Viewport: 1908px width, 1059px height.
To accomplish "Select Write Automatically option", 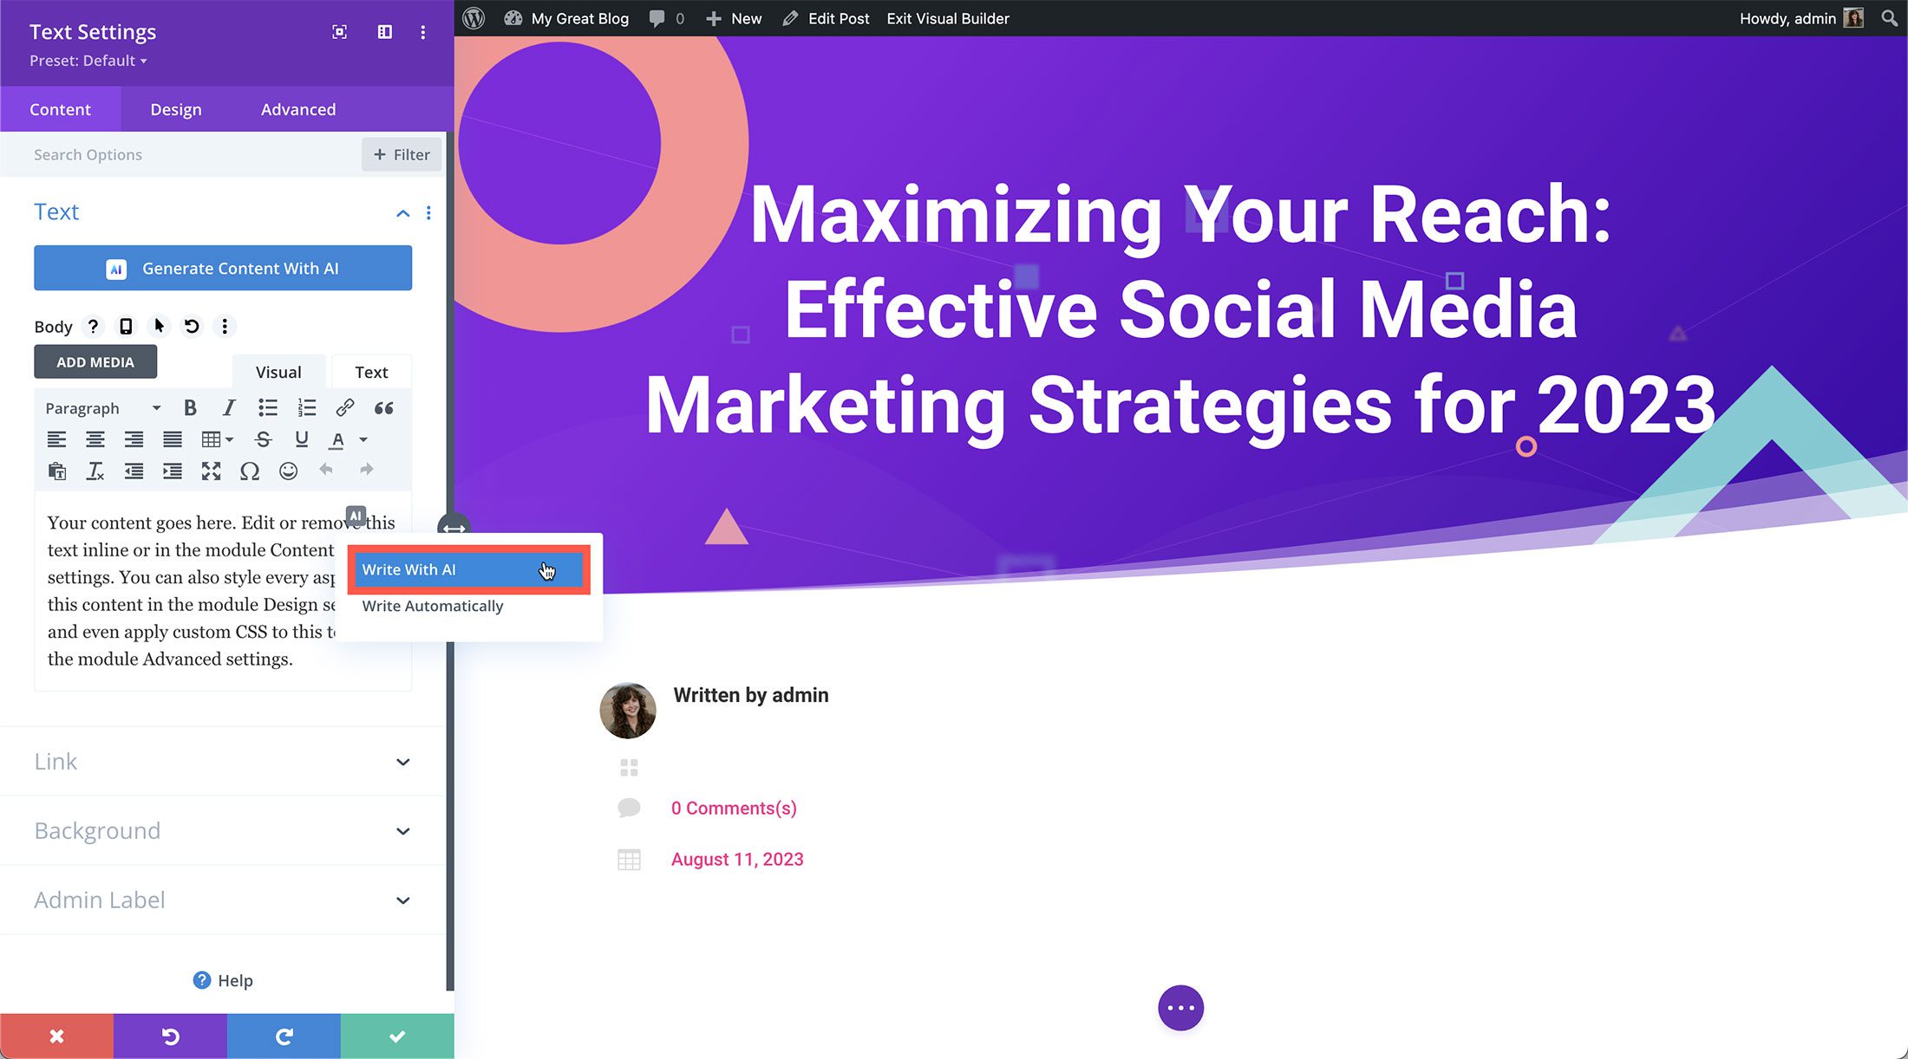I will (432, 605).
